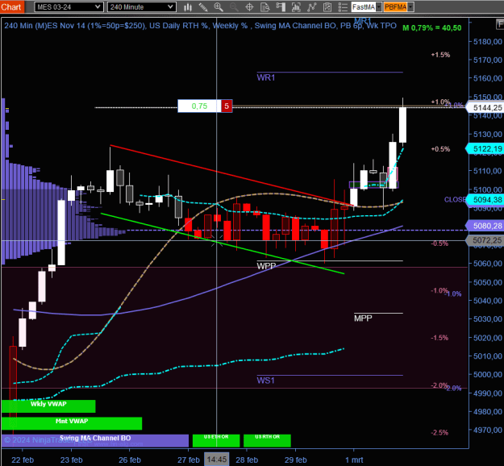Click the 1 mrt date label
Viewport: 504px width, 466px height.
coord(354,460)
